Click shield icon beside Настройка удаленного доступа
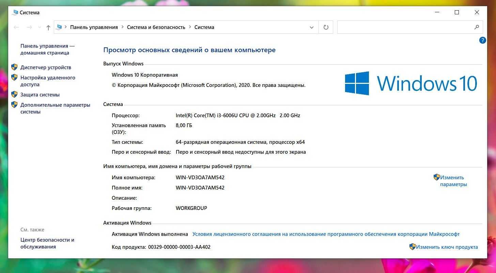The image size is (496, 273). click(14, 77)
